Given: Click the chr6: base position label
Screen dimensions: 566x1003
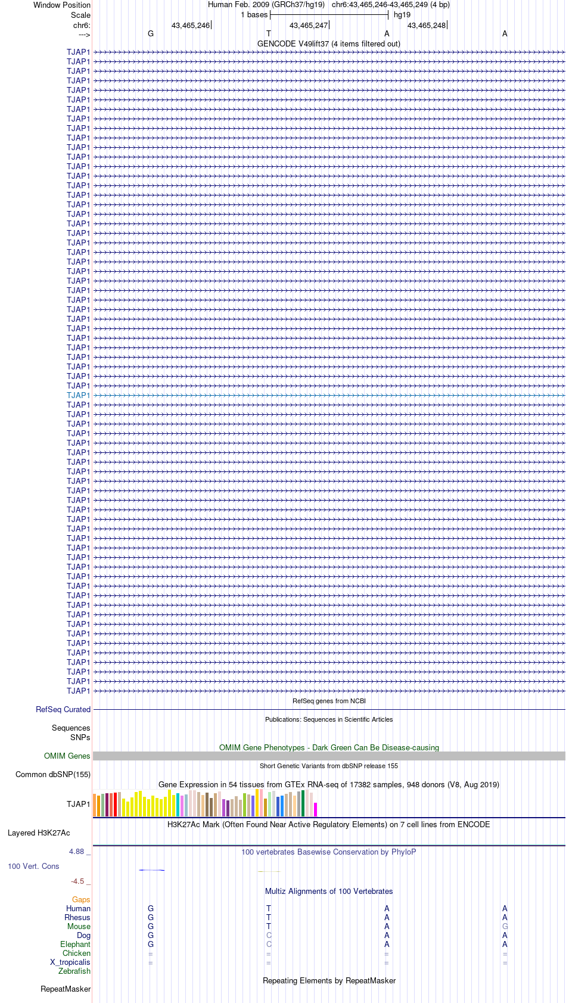Looking at the screenshot, I should [82, 25].
